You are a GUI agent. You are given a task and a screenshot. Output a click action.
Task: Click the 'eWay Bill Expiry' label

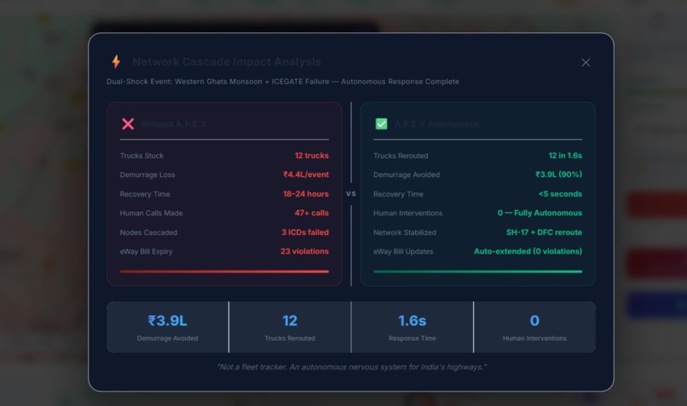point(147,252)
